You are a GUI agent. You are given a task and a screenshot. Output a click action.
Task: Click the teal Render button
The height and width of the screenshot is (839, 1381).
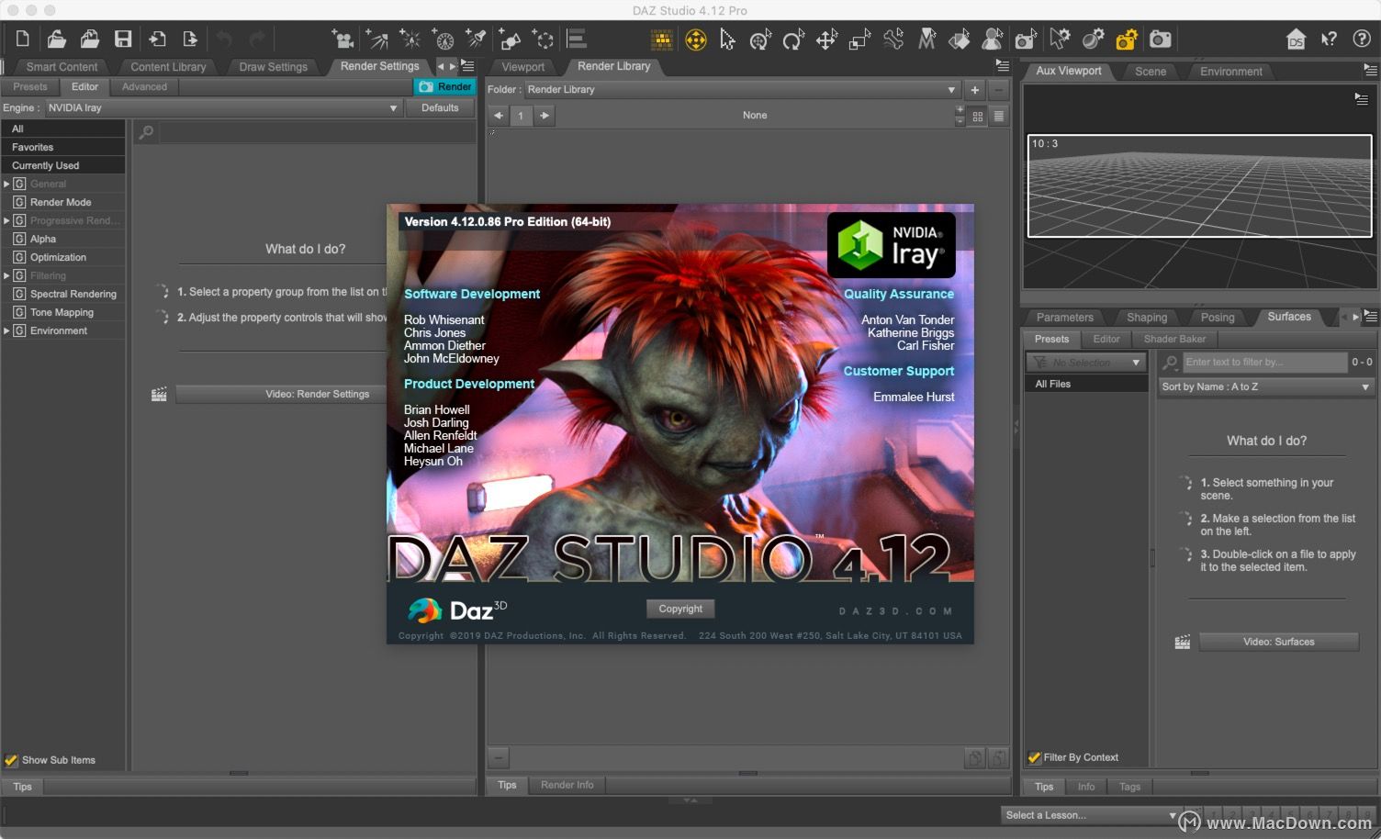444,86
